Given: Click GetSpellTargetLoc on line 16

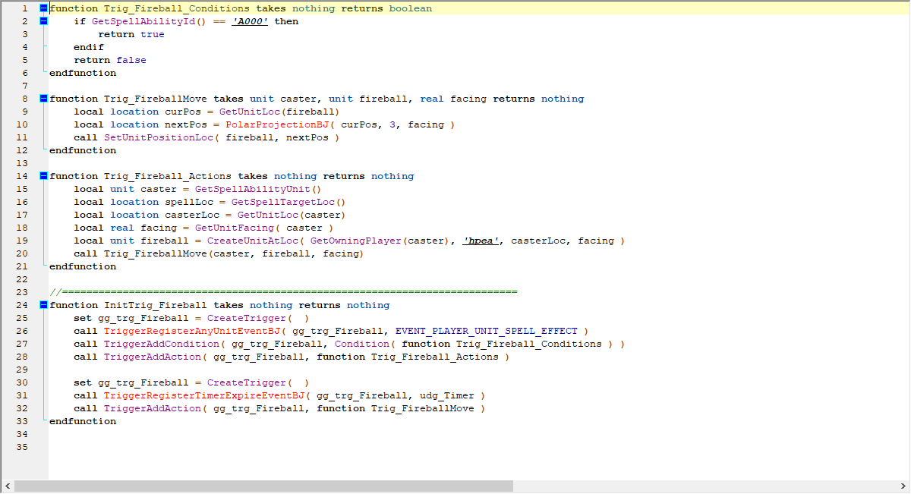Looking at the screenshot, I should [283, 202].
